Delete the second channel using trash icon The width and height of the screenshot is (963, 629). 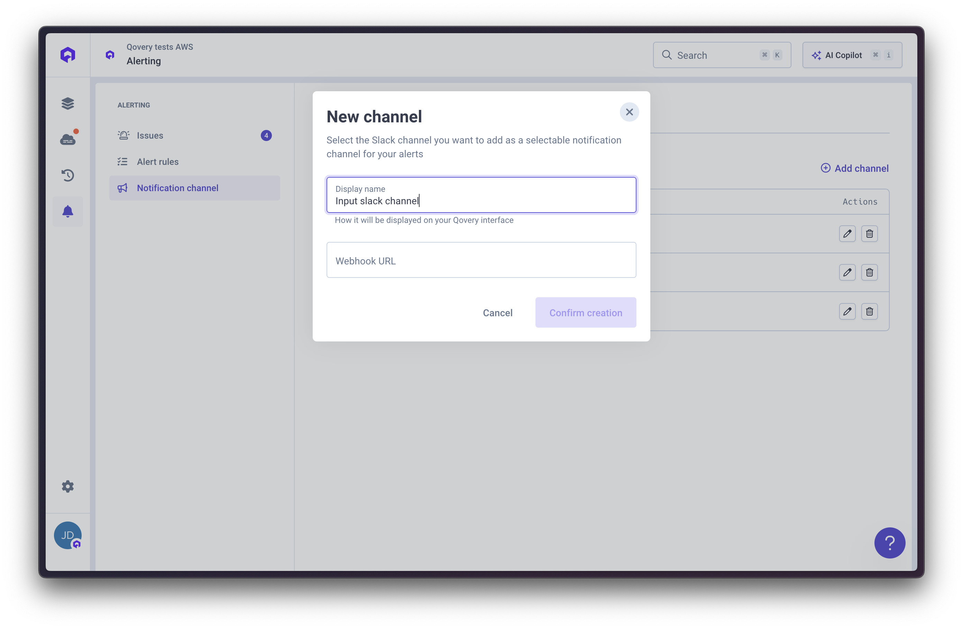coord(870,272)
